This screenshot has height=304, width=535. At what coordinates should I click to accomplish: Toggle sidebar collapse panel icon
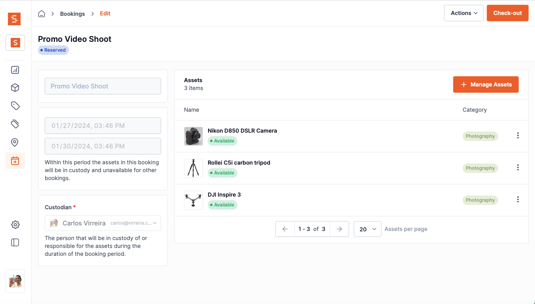(15, 242)
